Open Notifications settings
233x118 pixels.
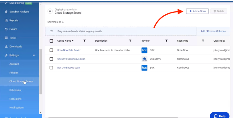[x=17, y=107]
